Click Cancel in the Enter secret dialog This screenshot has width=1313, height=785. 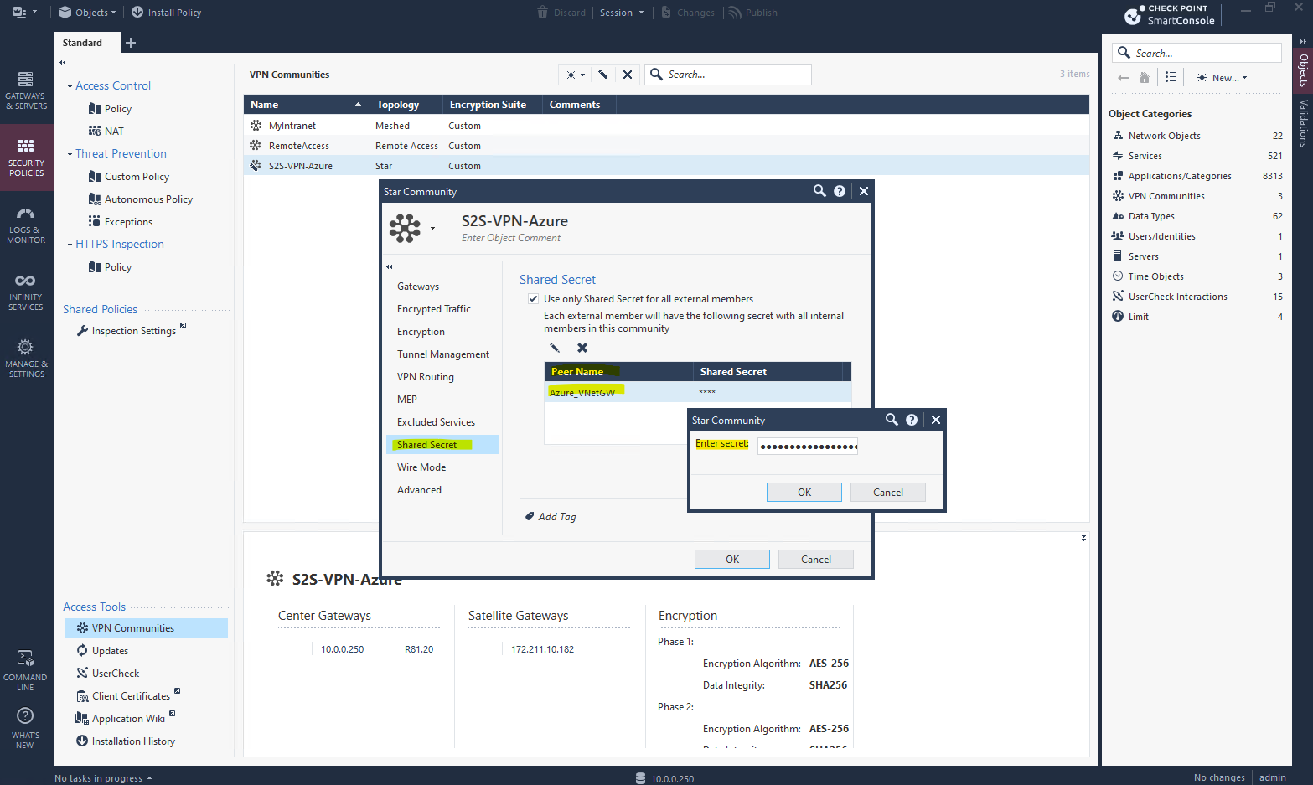888,492
